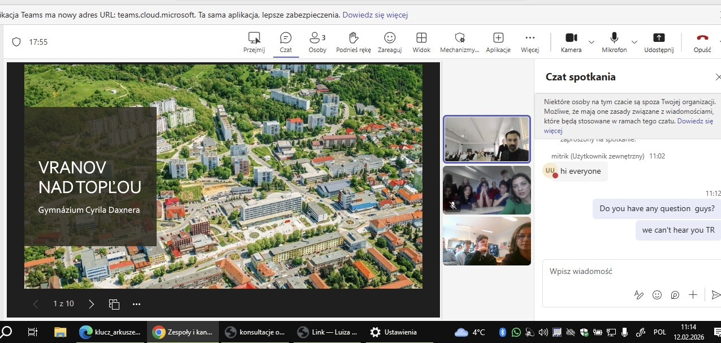Image resolution: width=721 pixels, height=343 pixels.
Task: Expand the Kamera options dropdown arrow
Action: coord(592,42)
